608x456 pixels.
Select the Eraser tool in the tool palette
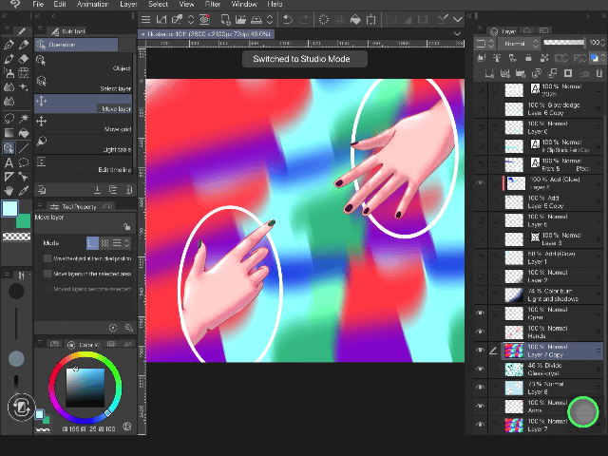pyautogui.click(x=24, y=59)
